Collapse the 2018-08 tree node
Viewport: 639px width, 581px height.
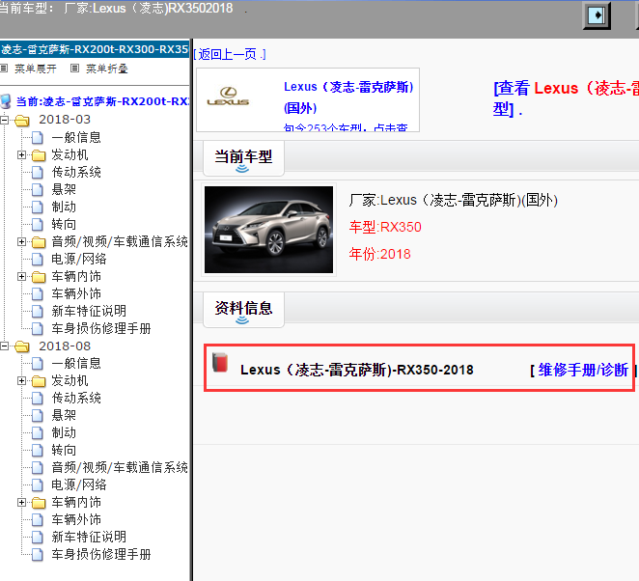(x=5, y=346)
